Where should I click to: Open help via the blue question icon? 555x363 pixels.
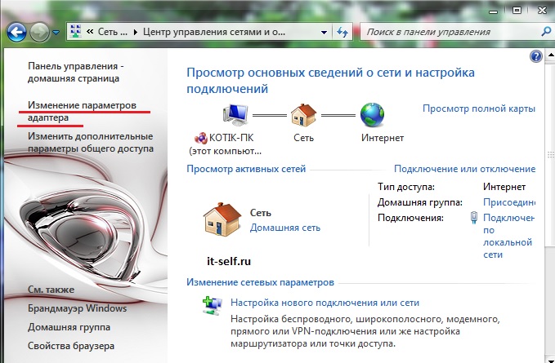pos(536,56)
